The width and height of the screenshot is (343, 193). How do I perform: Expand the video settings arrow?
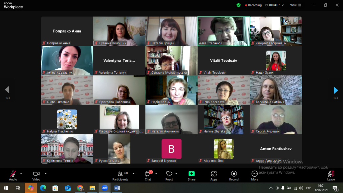point(46,174)
